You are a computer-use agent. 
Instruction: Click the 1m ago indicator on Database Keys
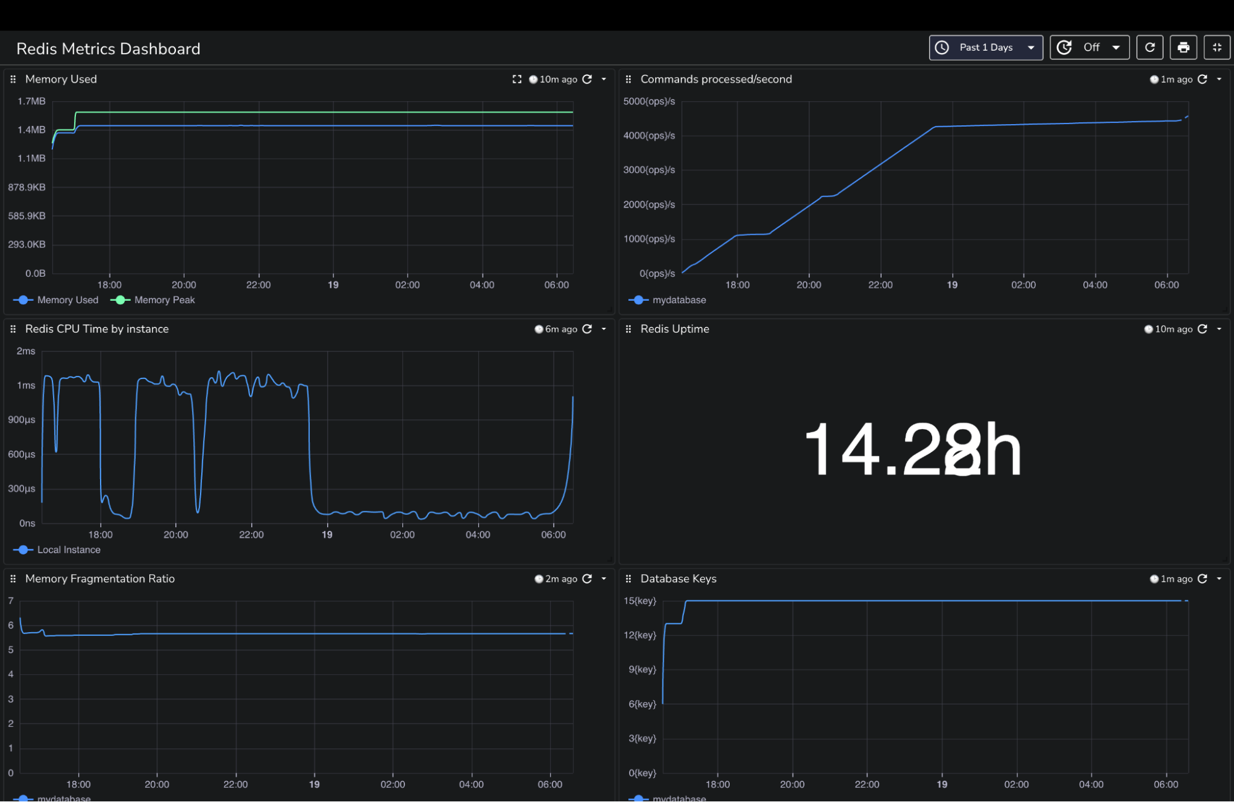1171,579
